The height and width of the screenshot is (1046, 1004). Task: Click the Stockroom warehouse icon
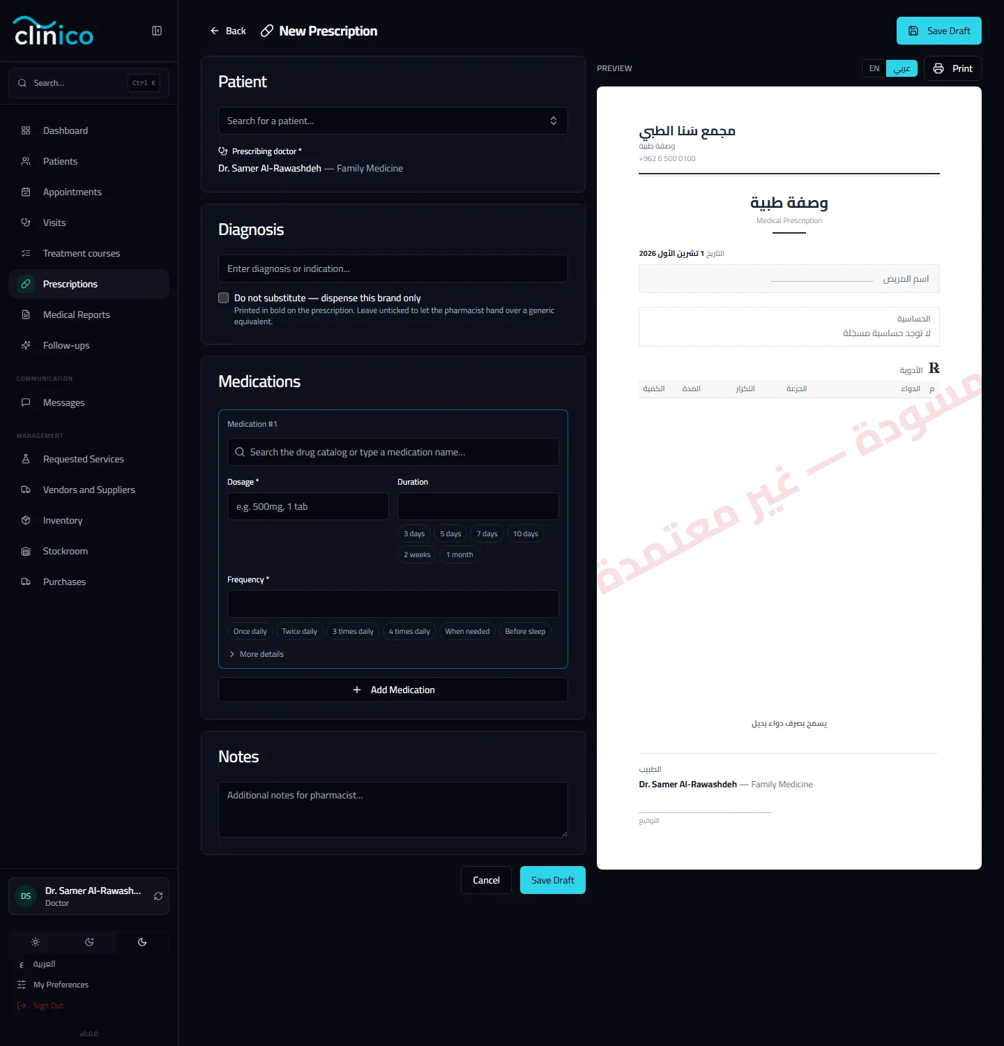26,551
